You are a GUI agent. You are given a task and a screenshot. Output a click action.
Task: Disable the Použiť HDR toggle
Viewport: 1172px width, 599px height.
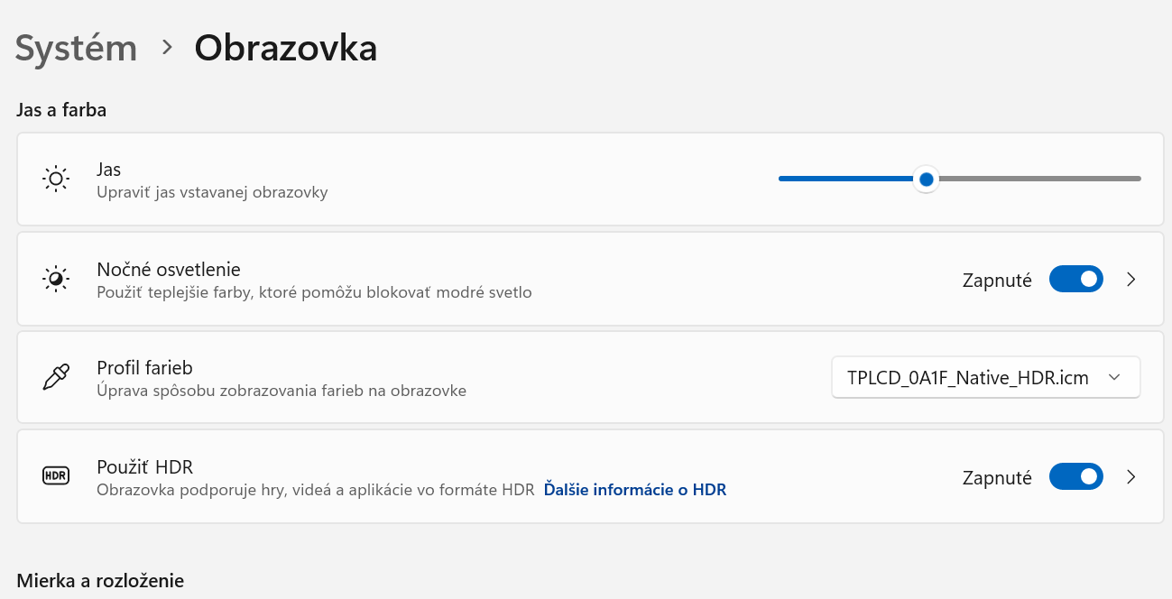point(1075,477)
